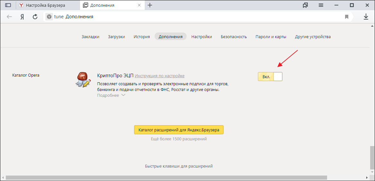Image resolution: width=375 pixels, height=181 pixels.
Task: Bookmark this page with the flag icon
Action: tap(347, 17)
